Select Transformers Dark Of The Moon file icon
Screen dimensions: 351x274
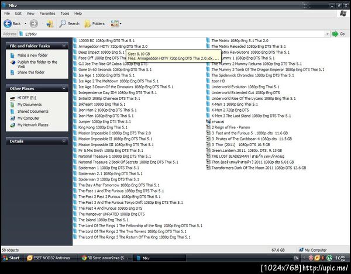pyautogui.click(x=208, y=168)
